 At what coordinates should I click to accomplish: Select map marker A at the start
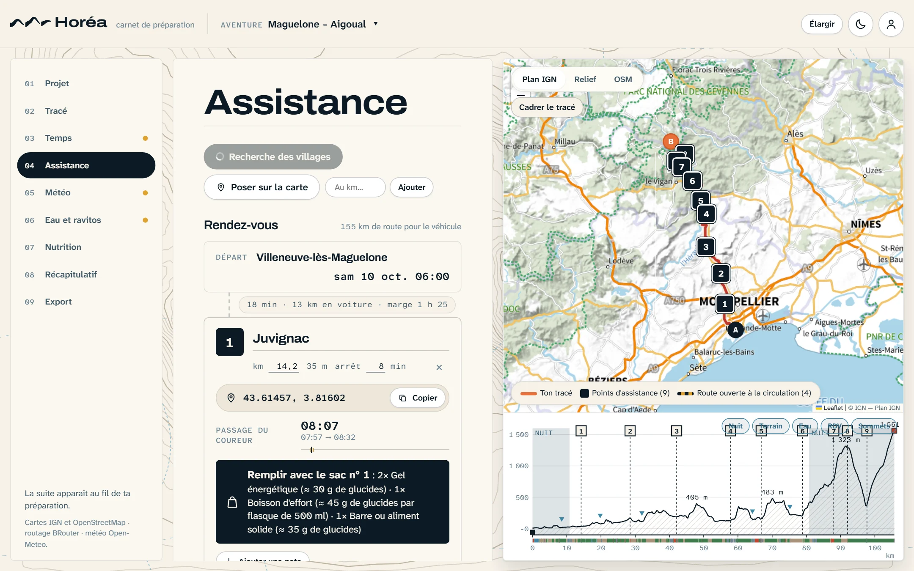tap(735, 329)
